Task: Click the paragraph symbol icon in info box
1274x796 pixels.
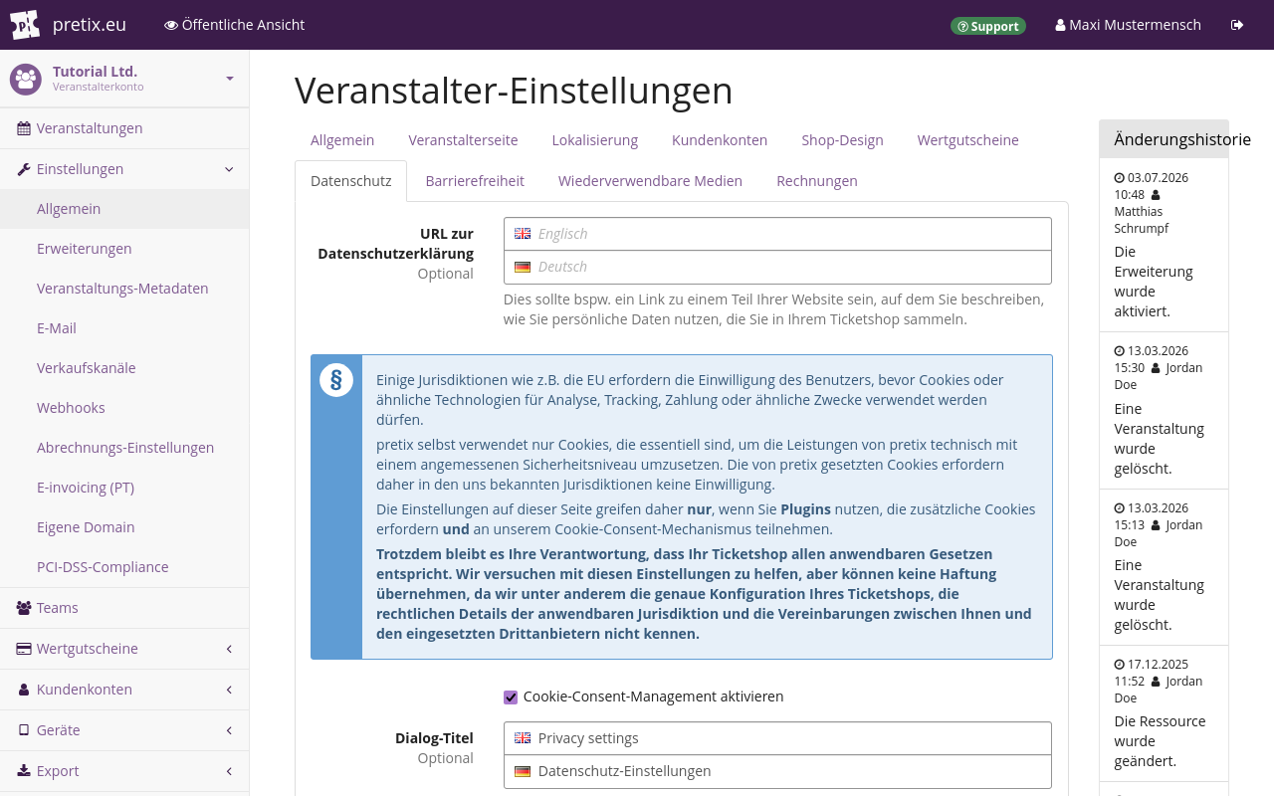Action: (336, 380)
